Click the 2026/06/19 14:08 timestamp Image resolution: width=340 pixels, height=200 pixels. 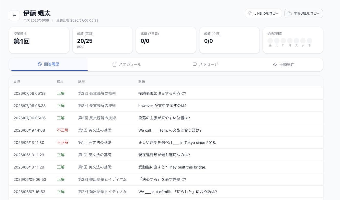tap(29, 130)
